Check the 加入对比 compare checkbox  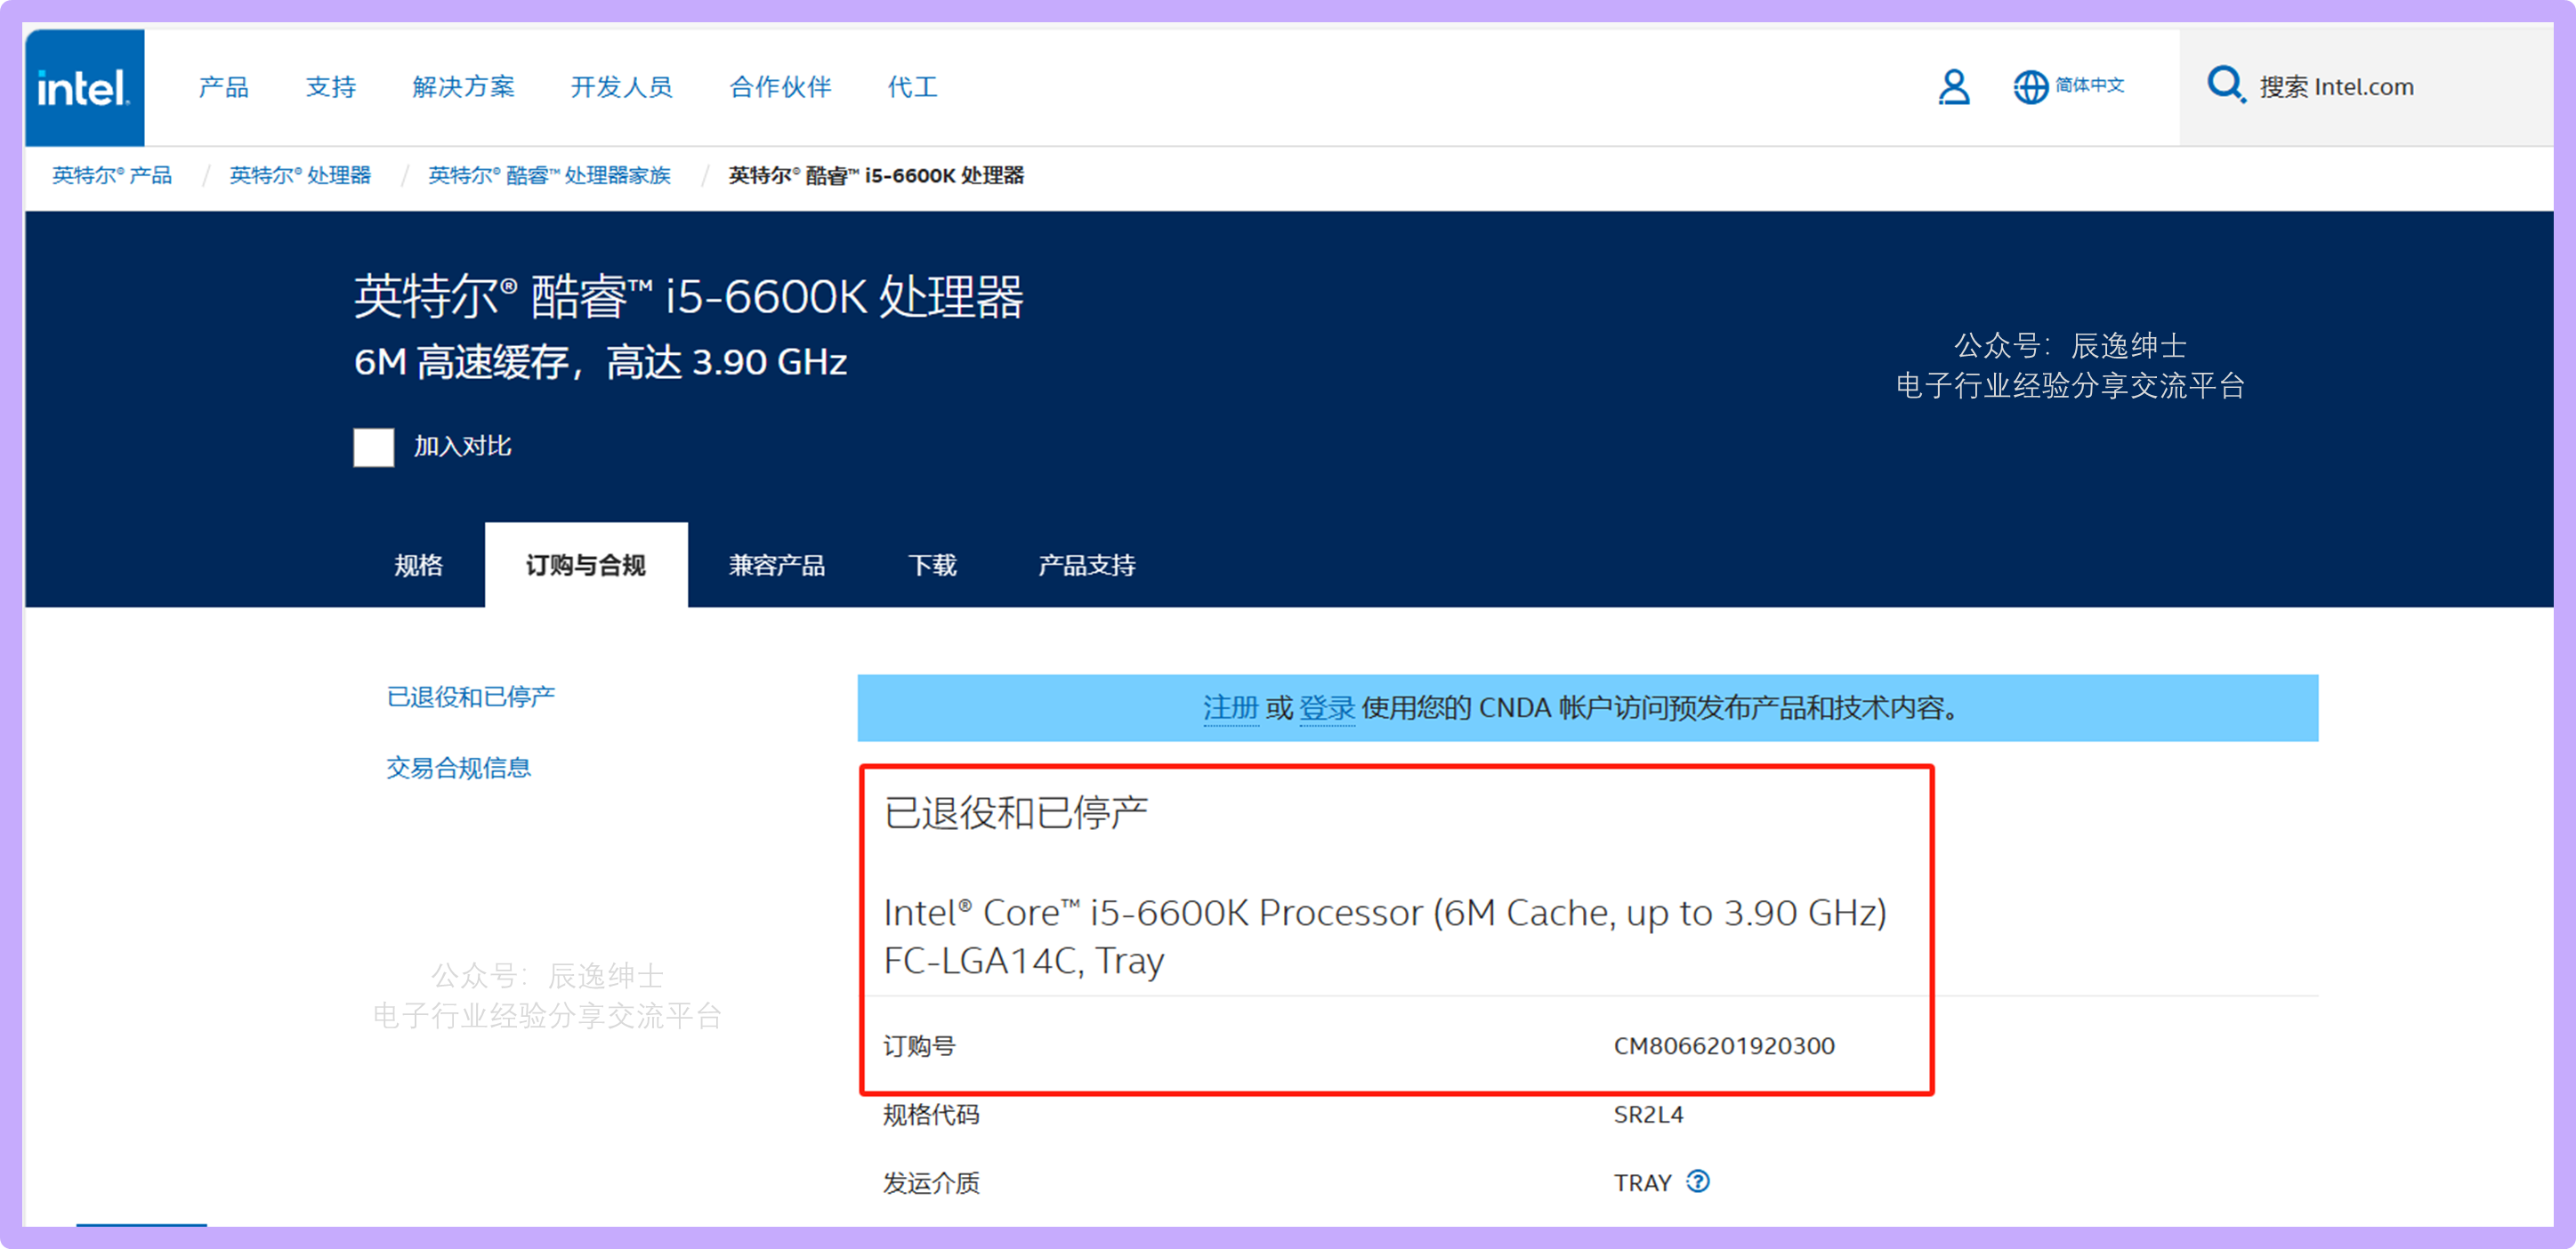tap(373, 447)
